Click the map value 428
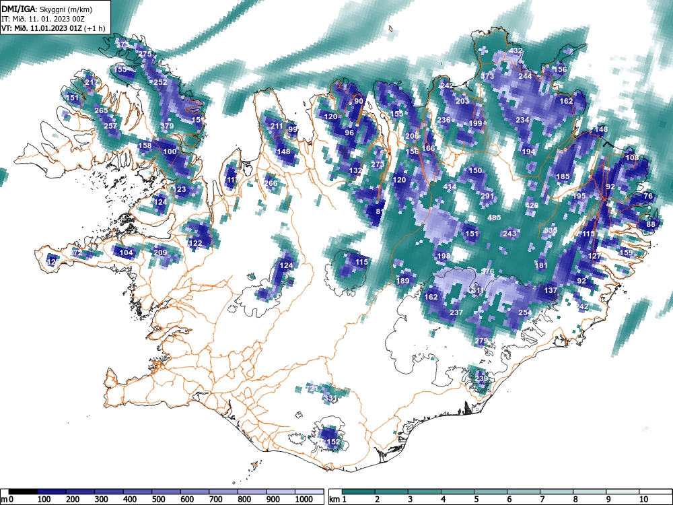673x505 pixels. click(x=532, y=205)
